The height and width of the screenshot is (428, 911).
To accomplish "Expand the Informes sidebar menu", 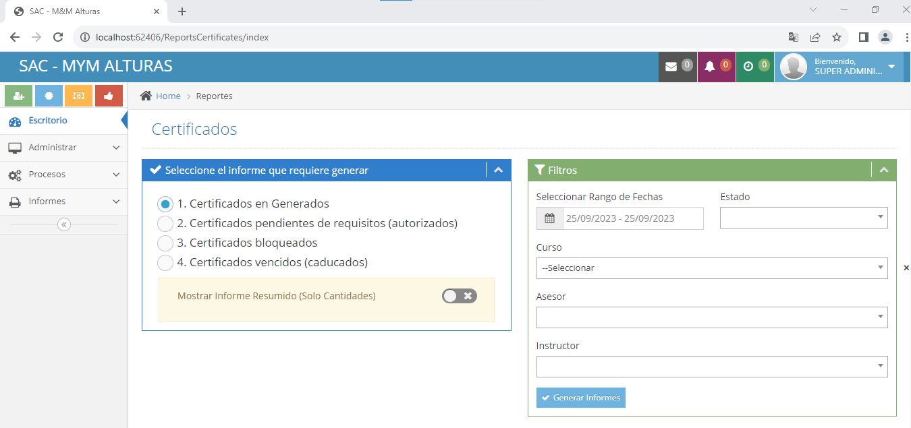I will (x=63, y=202).
